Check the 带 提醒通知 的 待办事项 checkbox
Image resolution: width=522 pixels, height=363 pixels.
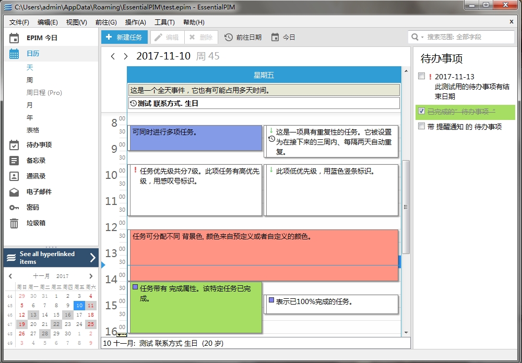[422, 126]
